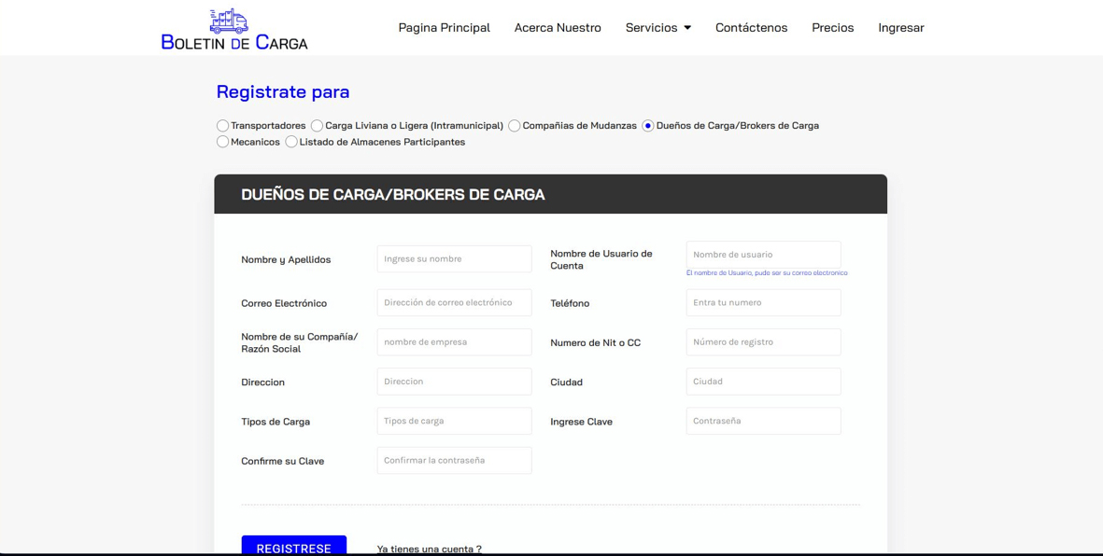Select Dueños de Carga/Brokers de Carga radio

[648, 126]
